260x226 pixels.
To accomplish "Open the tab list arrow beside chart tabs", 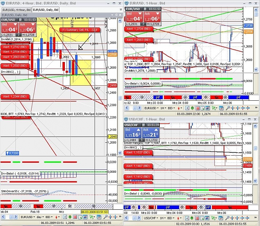I will (x=121, y=10).
